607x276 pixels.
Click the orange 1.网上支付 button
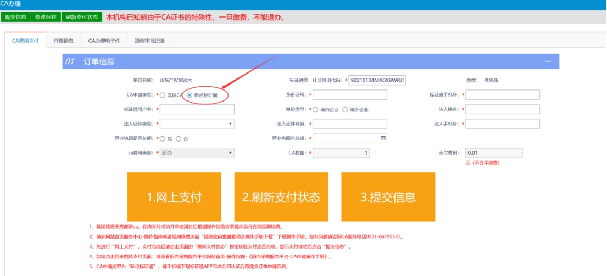click(x=174, y=197)
